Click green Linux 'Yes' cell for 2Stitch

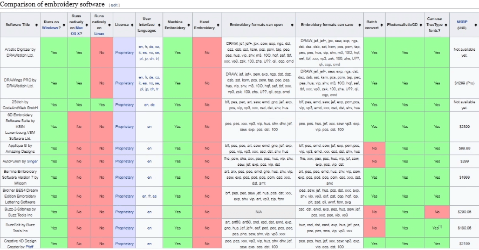102,105
